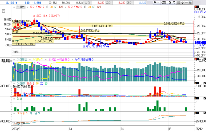This screenshot has width=206, height=131.
Task: Click the 2,554,054(6.1%) volume profile label
Action: click(44, 41)
